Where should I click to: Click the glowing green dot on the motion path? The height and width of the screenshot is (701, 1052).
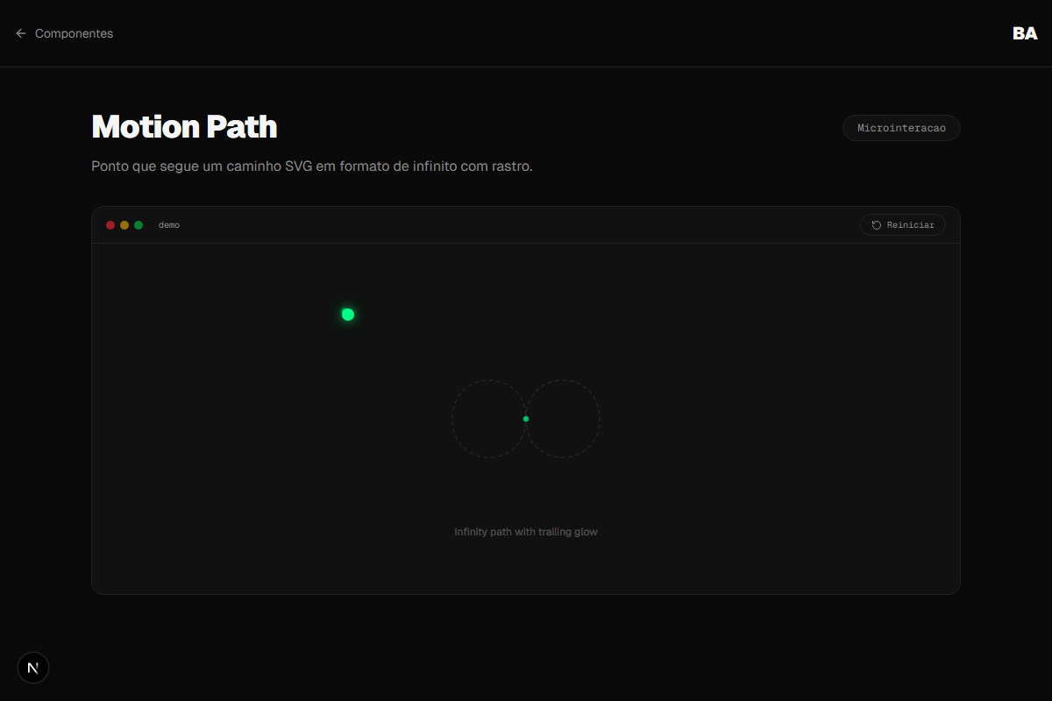tap(347, 313)
